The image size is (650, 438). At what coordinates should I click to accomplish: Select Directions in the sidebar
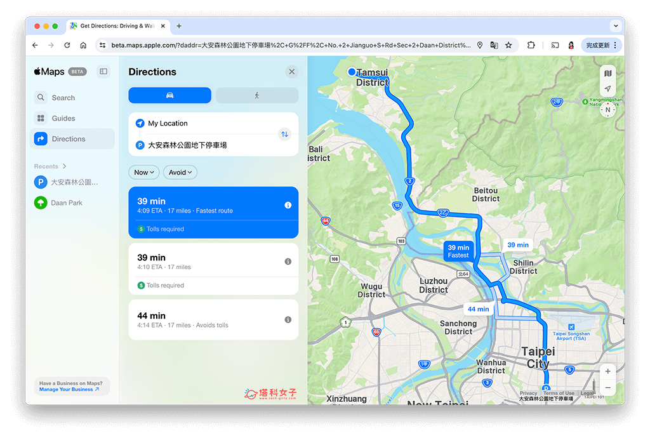(x=72, y=139)
